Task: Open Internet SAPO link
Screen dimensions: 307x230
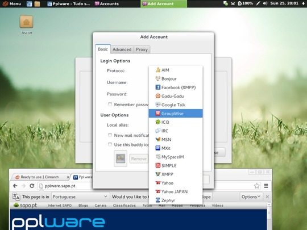Action: point(60,206)
